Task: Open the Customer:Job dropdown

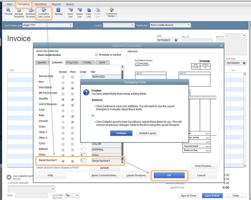Action: 71,25
